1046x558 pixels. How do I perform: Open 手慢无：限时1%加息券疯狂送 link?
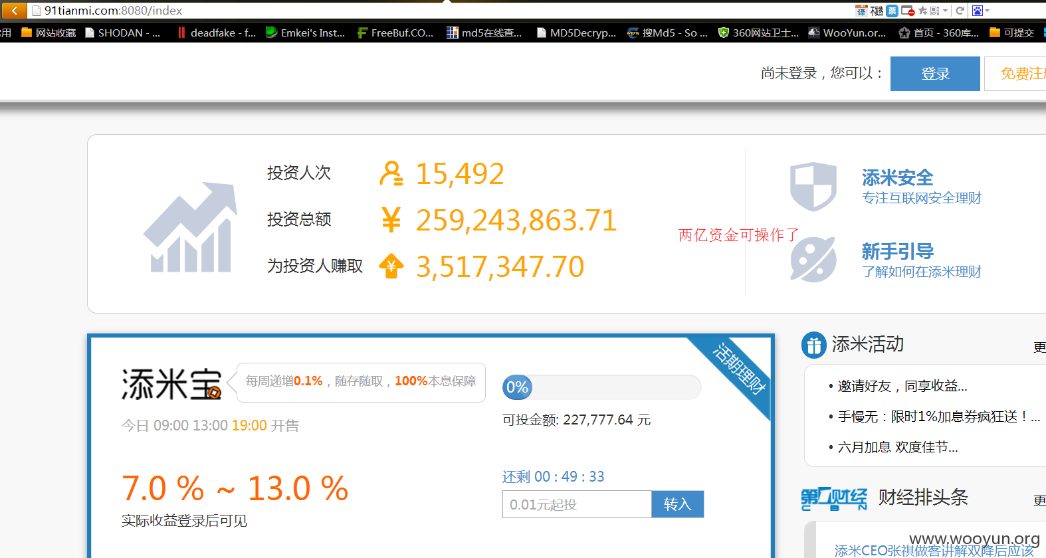tap(938, 417)
